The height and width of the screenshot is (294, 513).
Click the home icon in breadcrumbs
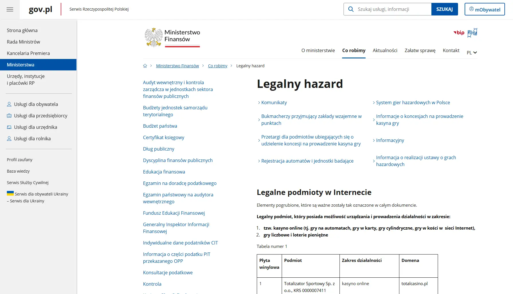point(145,66)
